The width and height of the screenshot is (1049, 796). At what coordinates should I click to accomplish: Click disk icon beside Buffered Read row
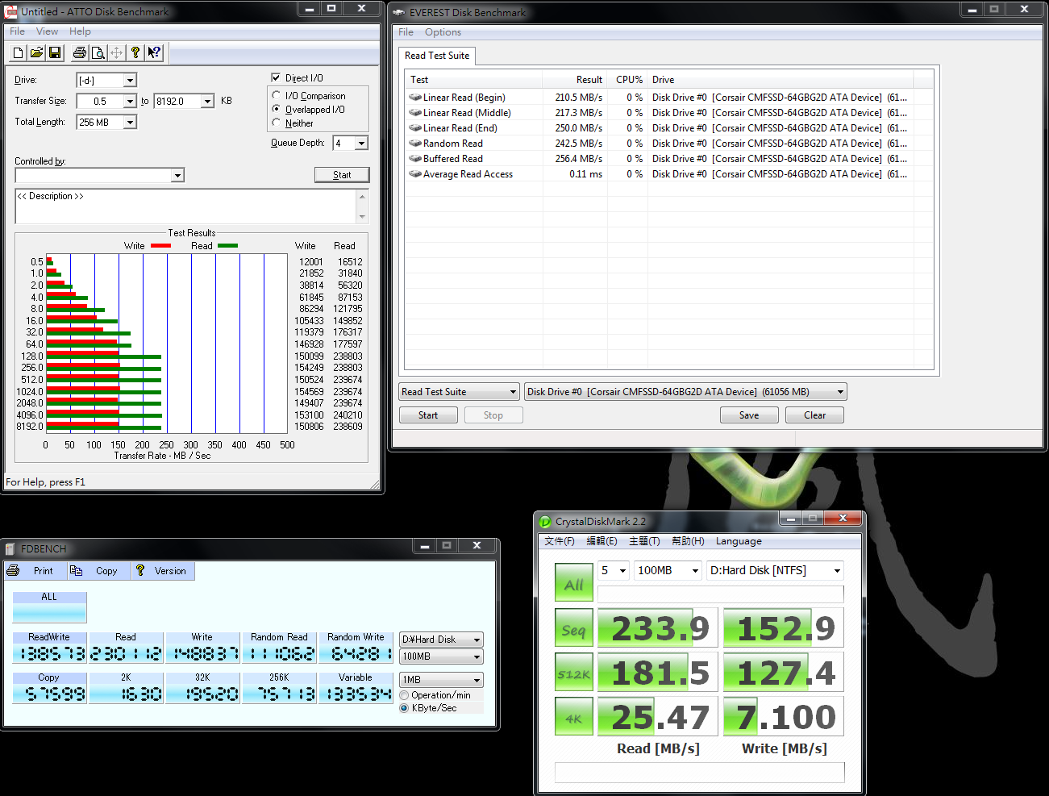(415, 159)
